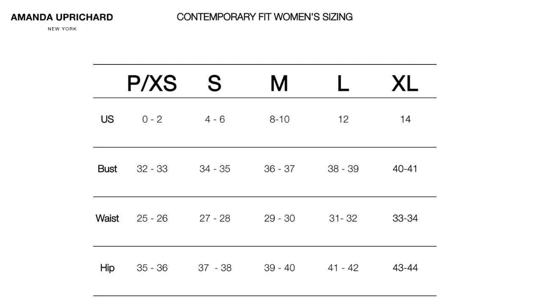This screenshot has width=542, height=305.
Task: Click the US row label
Action: pos(107,119)
